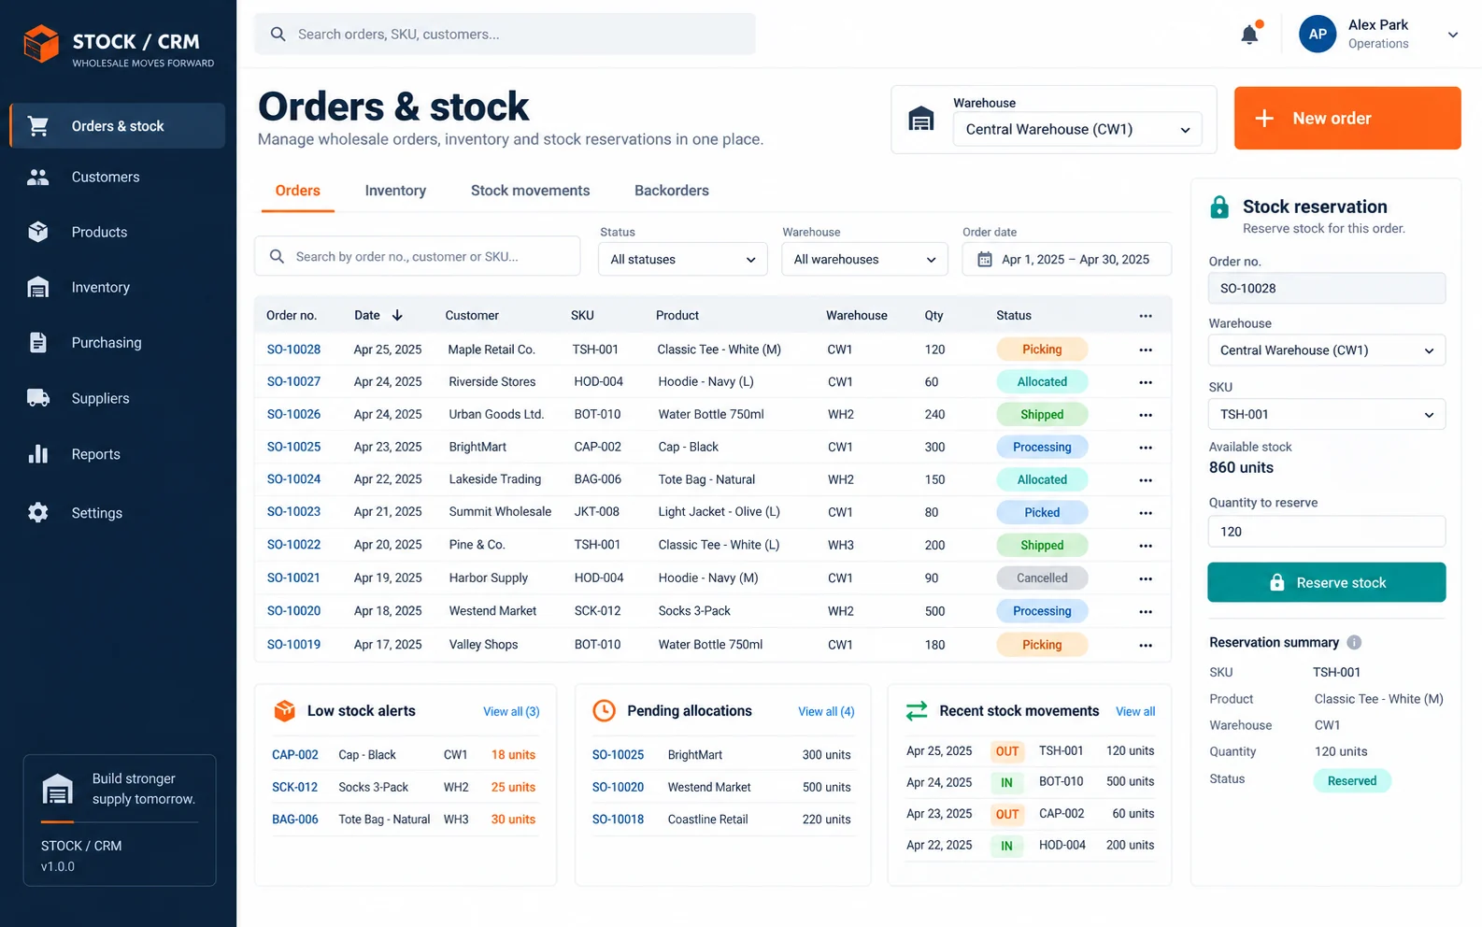
Task: Click the info icon beside Reservation summary
Action: 1354,642
